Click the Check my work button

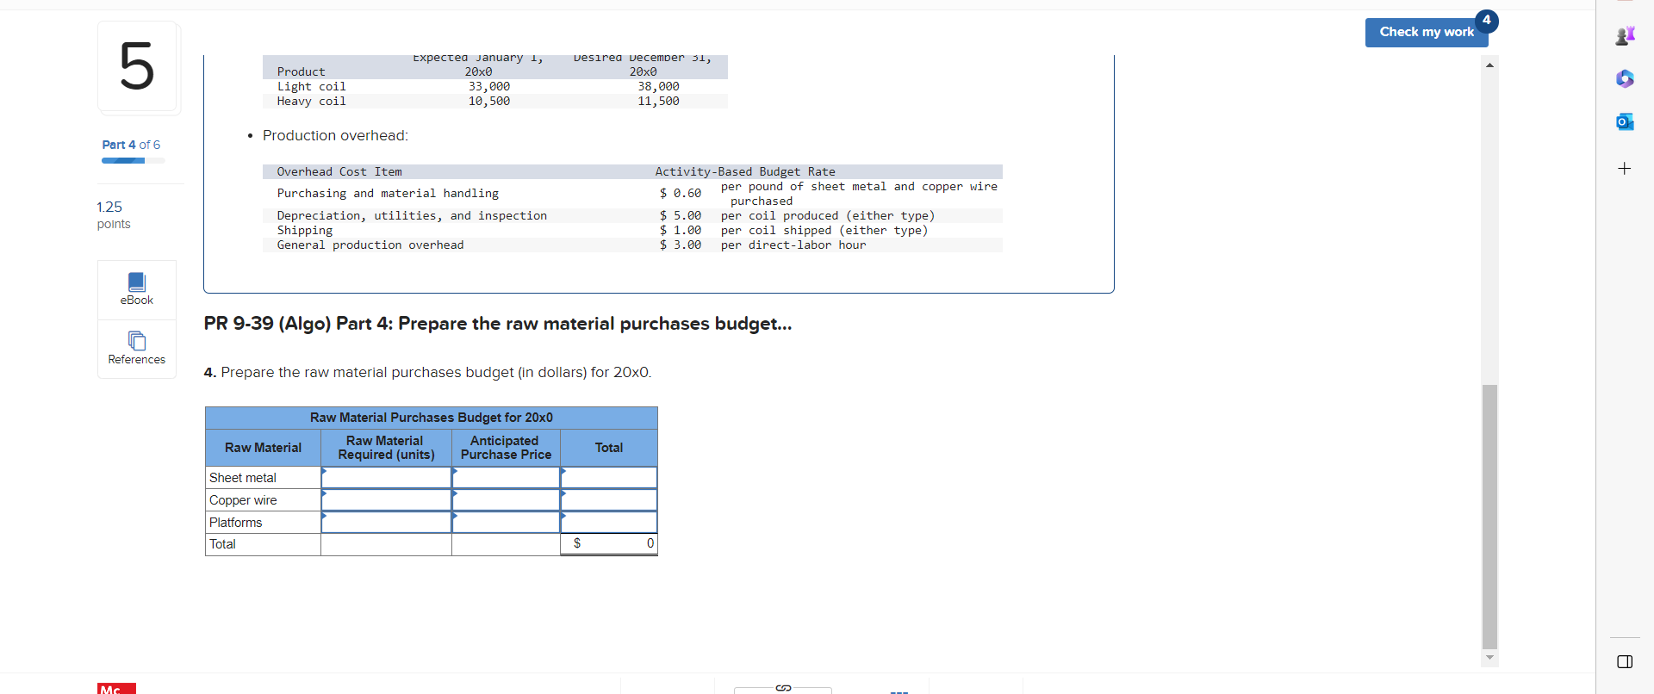(x=1427, y=32)
